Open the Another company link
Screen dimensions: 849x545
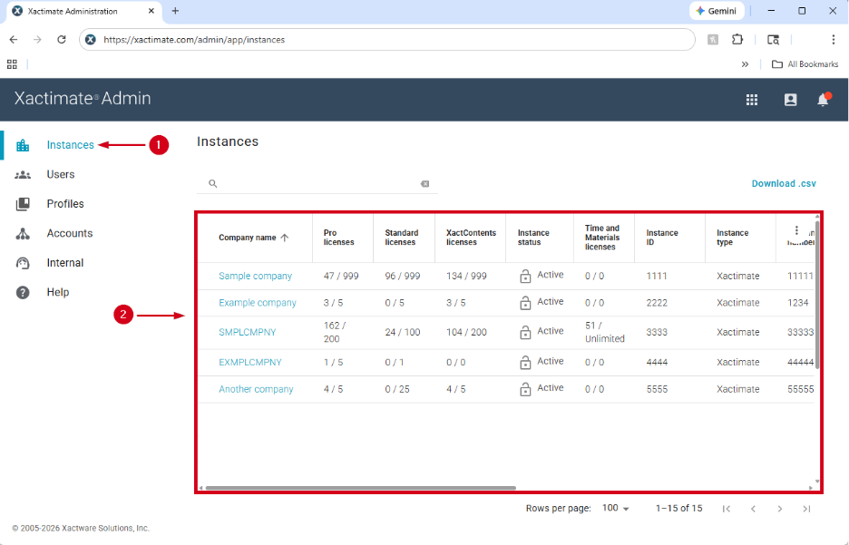pos(256,389)
